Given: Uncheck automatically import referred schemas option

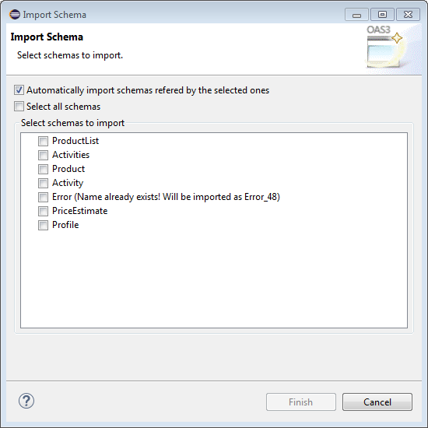Looking at the screenshot, I should 19,90.
